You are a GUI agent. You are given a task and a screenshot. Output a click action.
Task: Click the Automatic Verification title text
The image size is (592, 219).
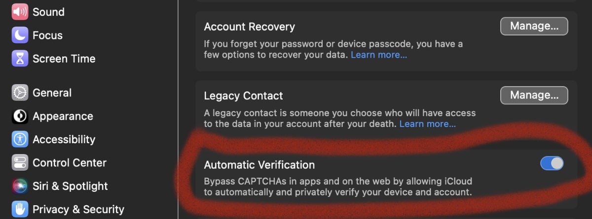259,165
